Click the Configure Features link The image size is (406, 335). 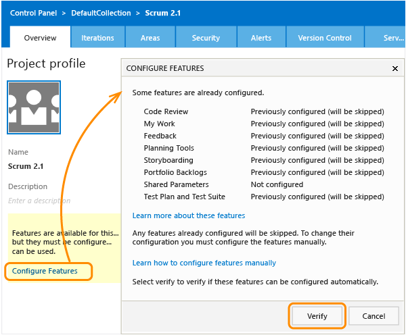click(x=45, y=271)
